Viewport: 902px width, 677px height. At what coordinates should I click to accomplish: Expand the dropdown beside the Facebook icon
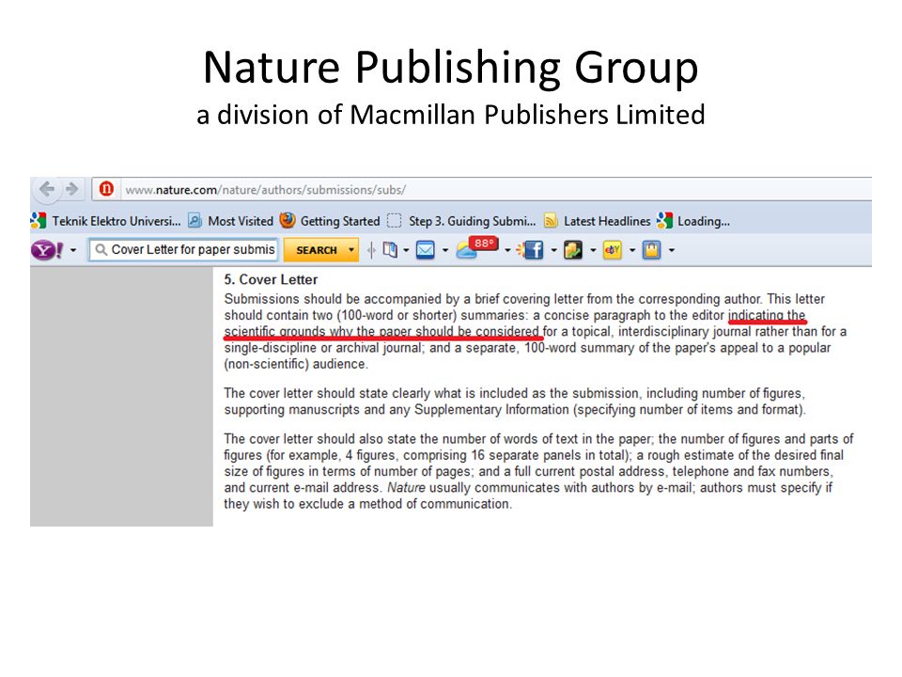553,250
